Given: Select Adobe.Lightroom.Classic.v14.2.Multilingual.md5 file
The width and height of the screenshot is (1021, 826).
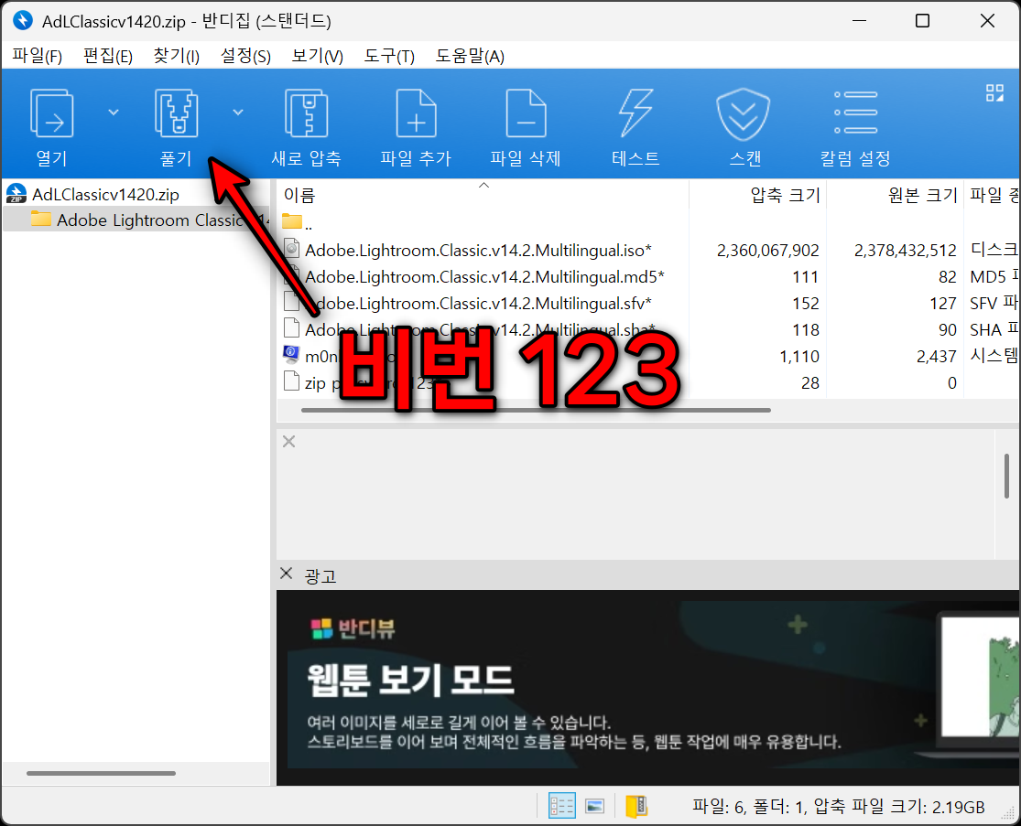Looking at the screenshot, I should pos(484,277).
